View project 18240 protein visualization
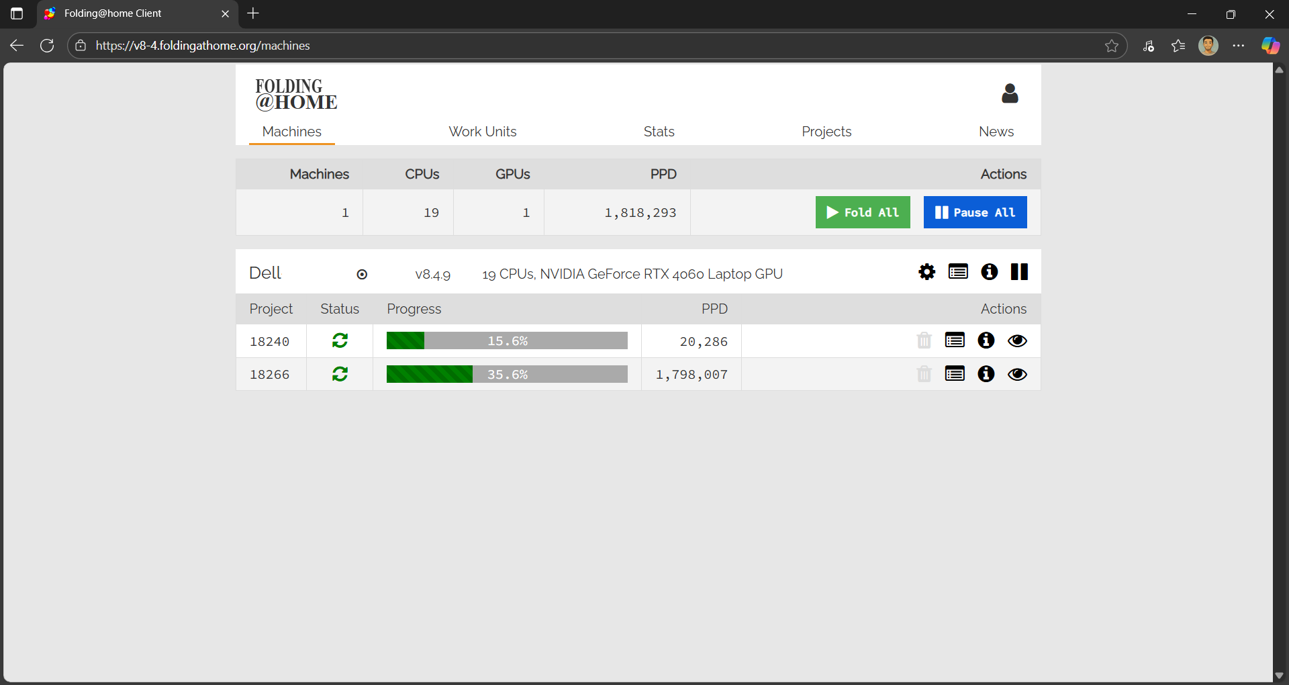Screen dimensions: 1289x685 pyautogui.click(x=1017, y=340)
